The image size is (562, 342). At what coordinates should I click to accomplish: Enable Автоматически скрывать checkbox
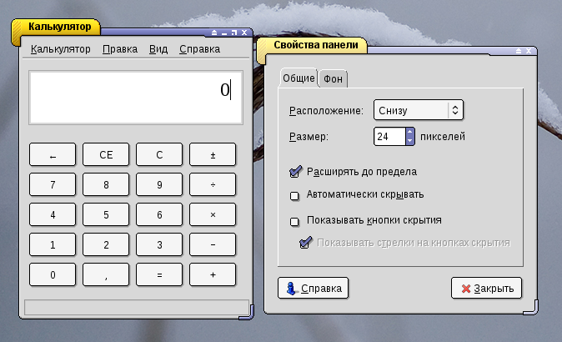294,196
